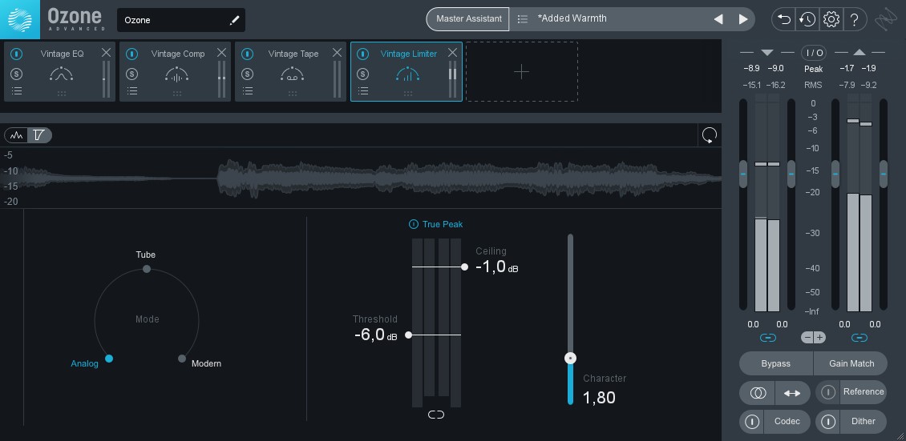Image resolution: width=906 pixels, height=441 pixels.
Task: Click the Character value 1,80
Action: [x=599, y=398]
